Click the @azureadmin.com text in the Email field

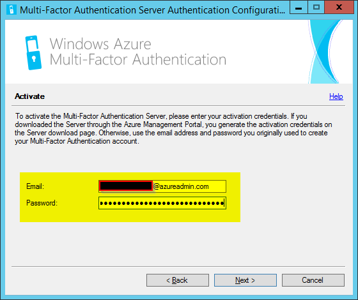(181, 186)
